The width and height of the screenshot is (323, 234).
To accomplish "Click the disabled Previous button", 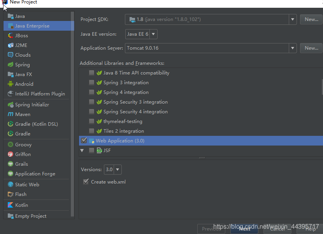I will tap(211, 229).
